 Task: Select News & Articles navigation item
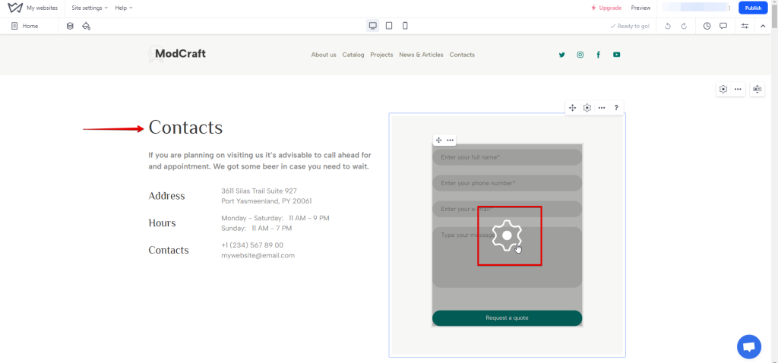point(421,55)
